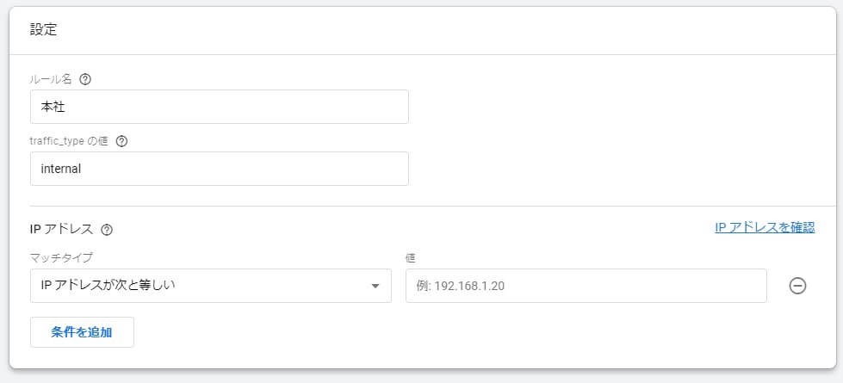Click the 条件を追加 button
This screenshot has height=383, width=843.
[x=82, y=332]
